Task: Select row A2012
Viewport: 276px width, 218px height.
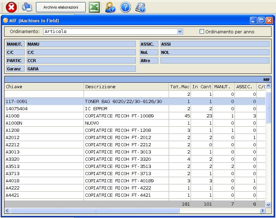Action: [x=135, y=138]
